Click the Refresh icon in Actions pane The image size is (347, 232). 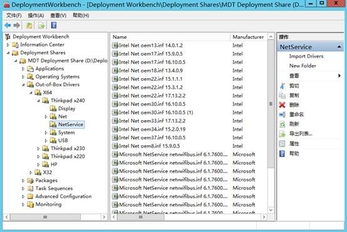click(282, 124)
